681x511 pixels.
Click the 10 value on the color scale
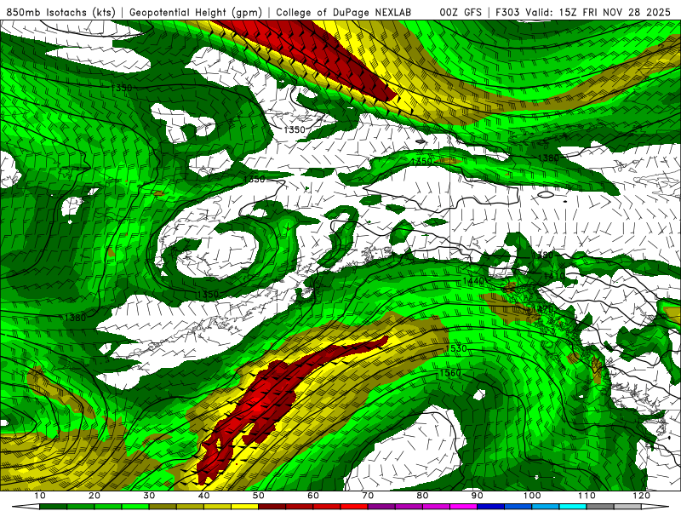point(39,496)
